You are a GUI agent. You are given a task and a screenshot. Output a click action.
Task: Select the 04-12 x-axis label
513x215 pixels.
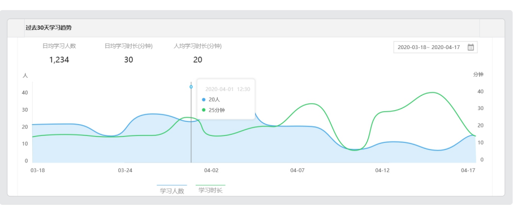tap(382, 170)
